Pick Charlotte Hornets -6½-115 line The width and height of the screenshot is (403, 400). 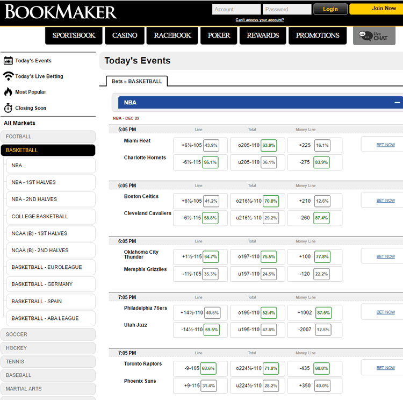(x=200, y=162)
